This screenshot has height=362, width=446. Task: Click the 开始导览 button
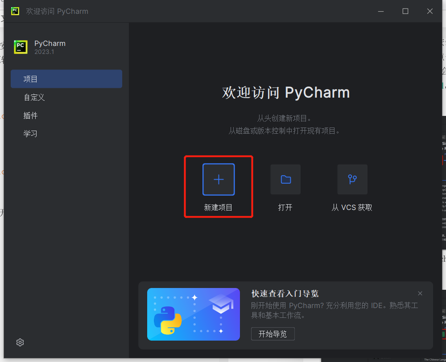tap(273, 334)
